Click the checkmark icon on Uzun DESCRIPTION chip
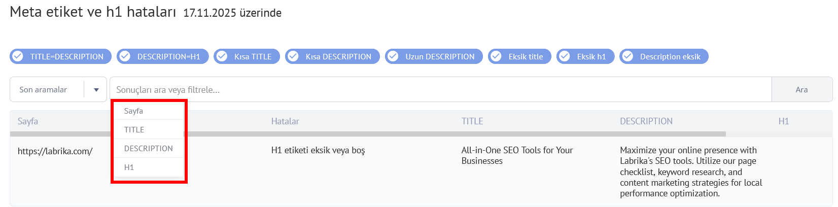Viewport: 838px width, 207px height. tap(393, 56)
